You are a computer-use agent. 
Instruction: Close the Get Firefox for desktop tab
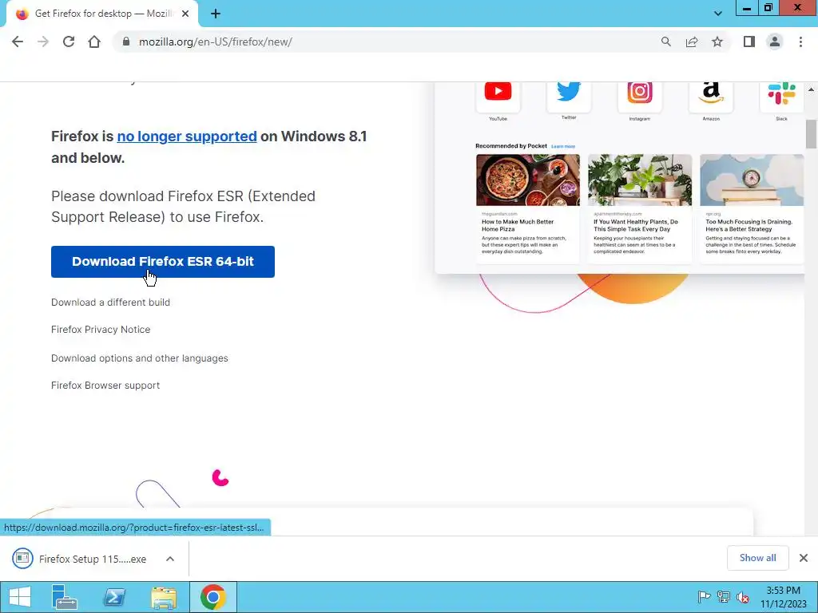click(185, 14)
